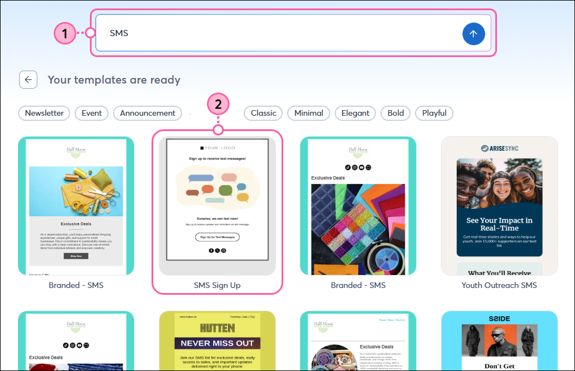575x371 pixels.
Task: Click the 'Youth Outreach SMS' template label
Action: coord(499,285)
